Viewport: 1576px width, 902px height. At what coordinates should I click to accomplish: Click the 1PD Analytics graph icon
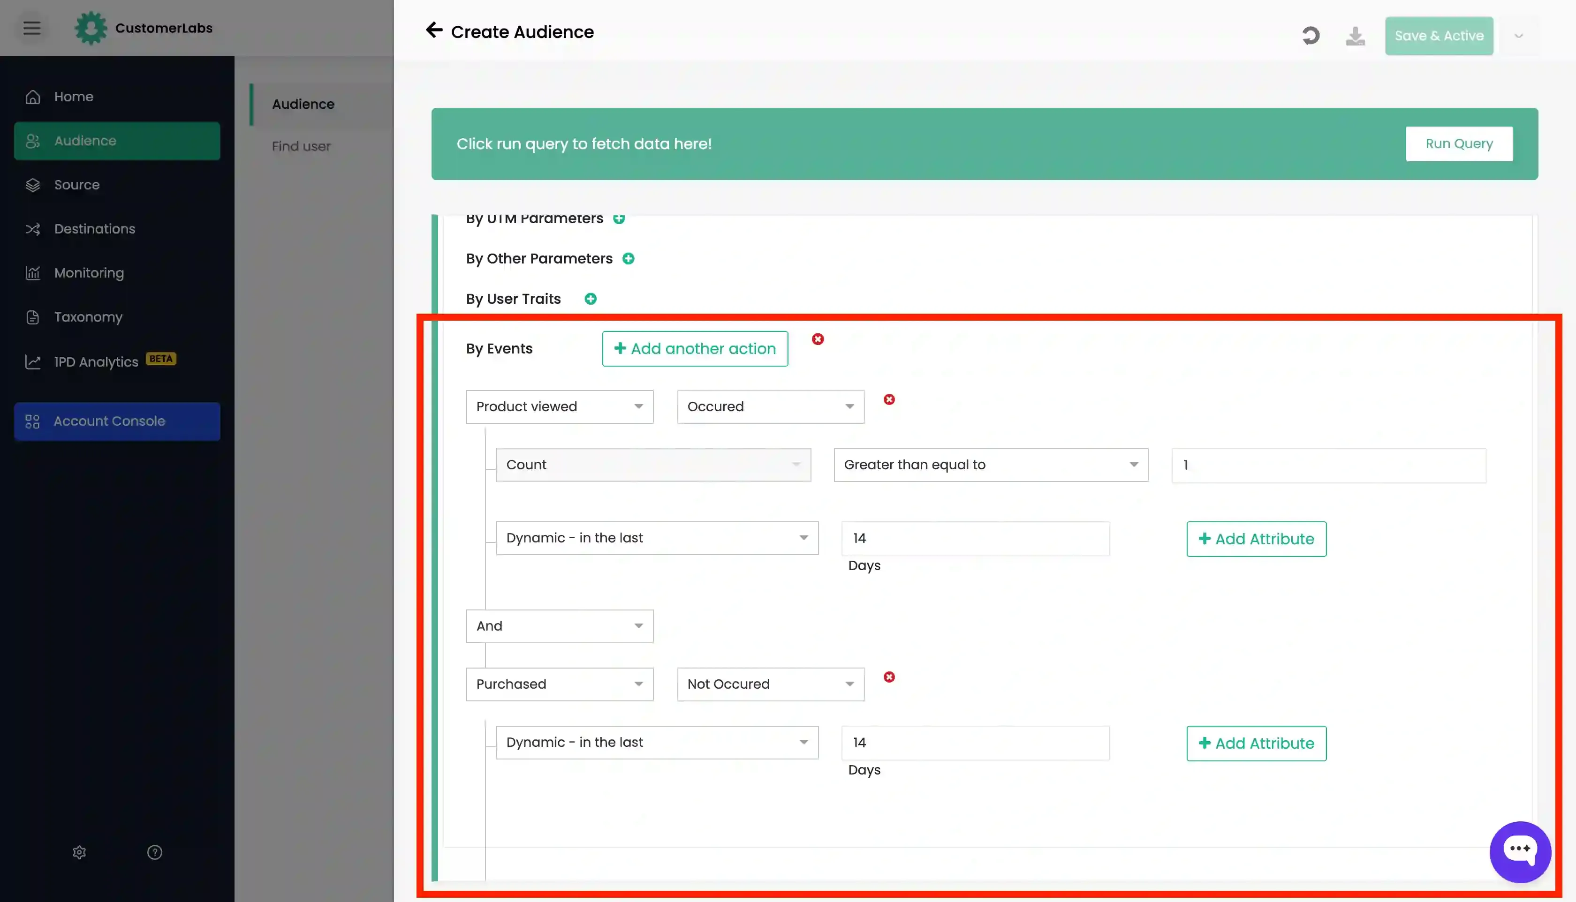coord(33,362)
